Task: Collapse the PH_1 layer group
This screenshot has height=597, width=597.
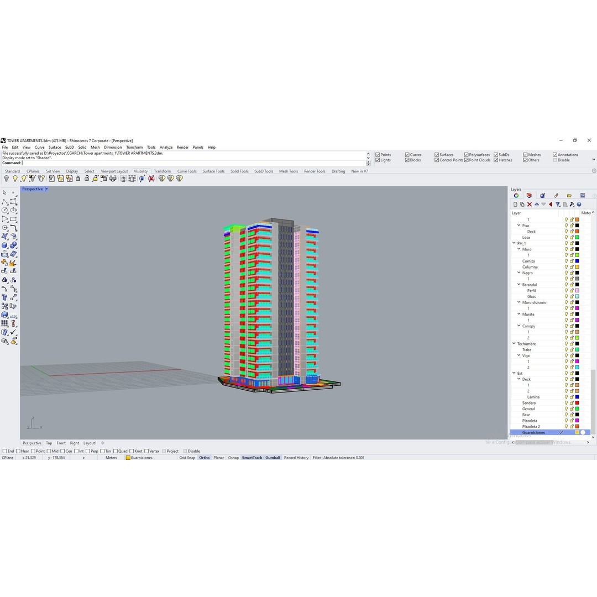Action: point(514,243)
